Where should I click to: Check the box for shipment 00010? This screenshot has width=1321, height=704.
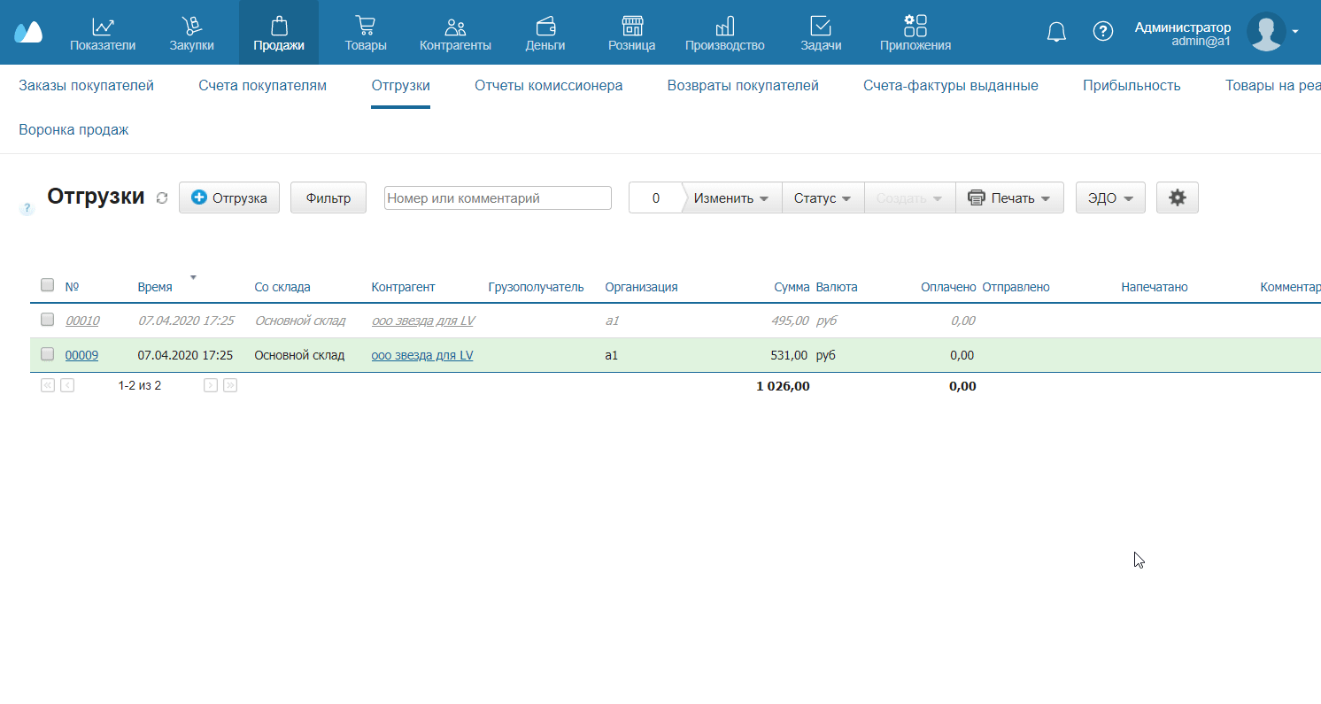(x=48, y=320)
